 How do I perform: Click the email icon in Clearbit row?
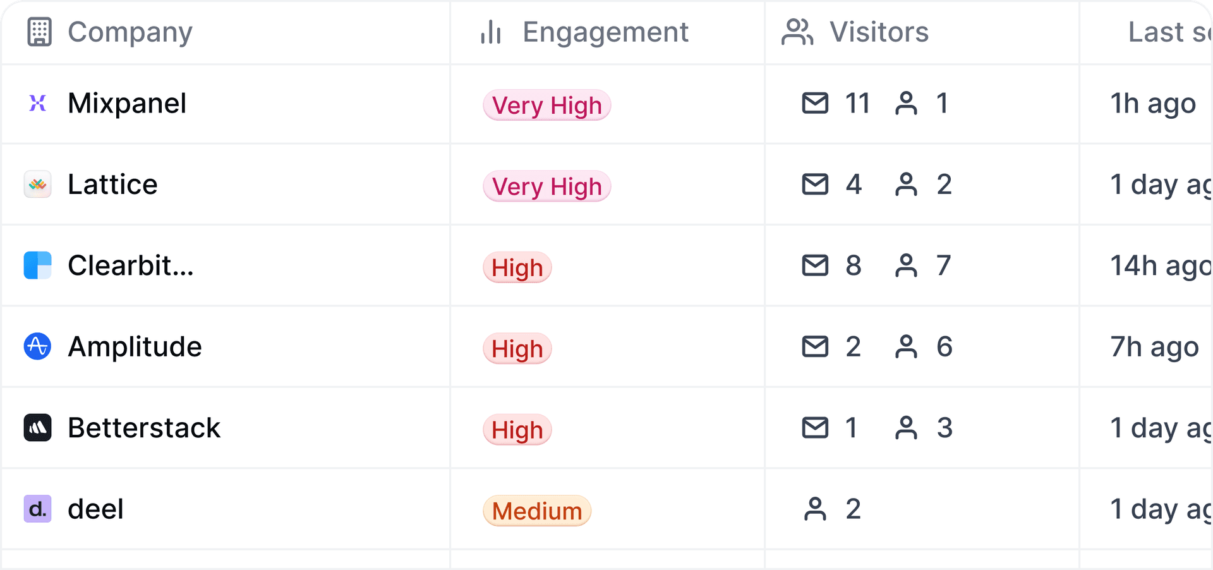[x=815, y=265]
